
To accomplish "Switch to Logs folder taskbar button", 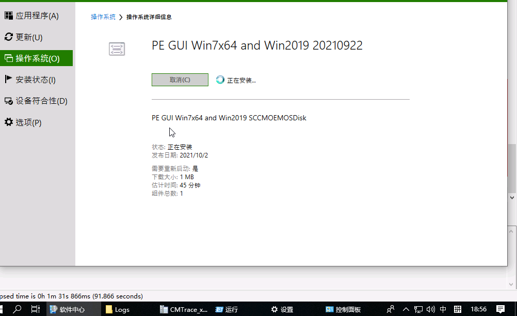I will pyautogui.click(x=117, y=309).
